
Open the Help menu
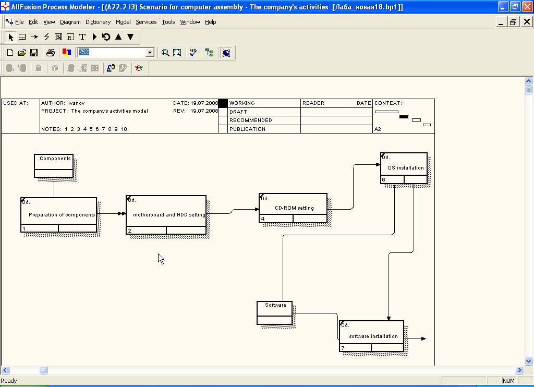pyautogui.click(x=211, y=22)
